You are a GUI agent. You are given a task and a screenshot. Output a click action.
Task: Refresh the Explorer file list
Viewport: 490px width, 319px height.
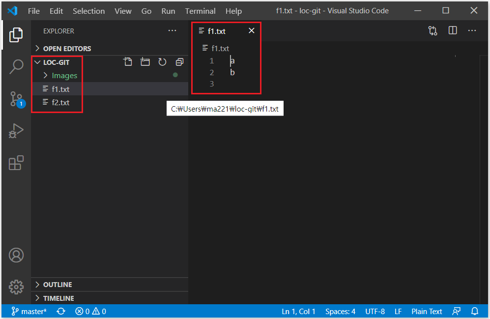coord(162,62)
